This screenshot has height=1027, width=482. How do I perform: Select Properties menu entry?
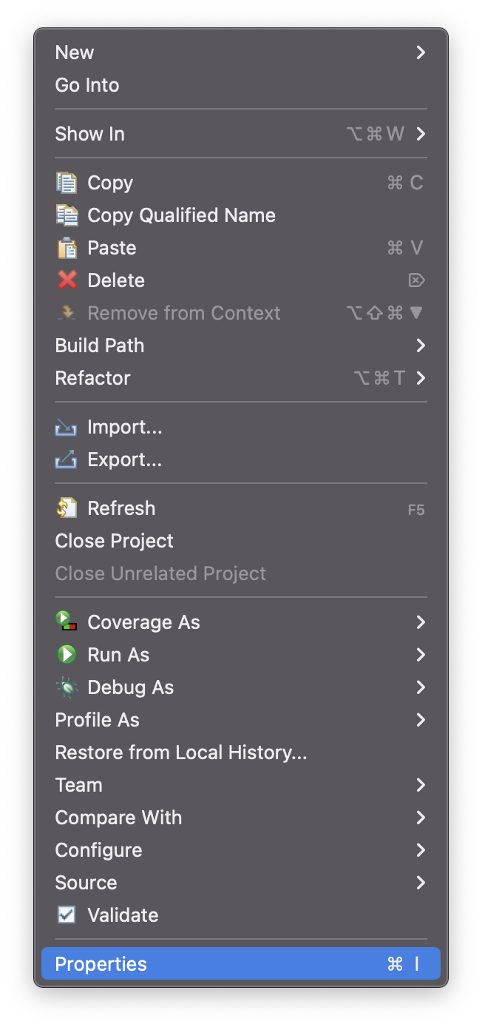tap(241, 964)
